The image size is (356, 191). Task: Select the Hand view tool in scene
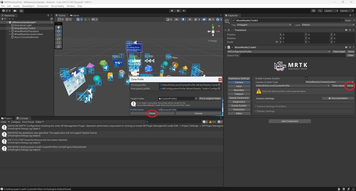(x=58, y=27)
